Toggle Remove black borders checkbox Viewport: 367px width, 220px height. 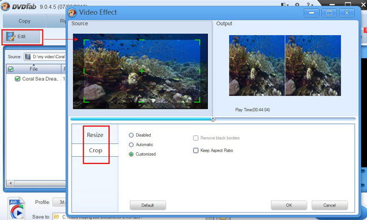196,138
